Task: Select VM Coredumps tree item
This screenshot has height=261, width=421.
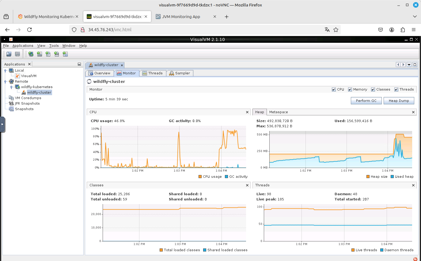Action: click(28, 98)
